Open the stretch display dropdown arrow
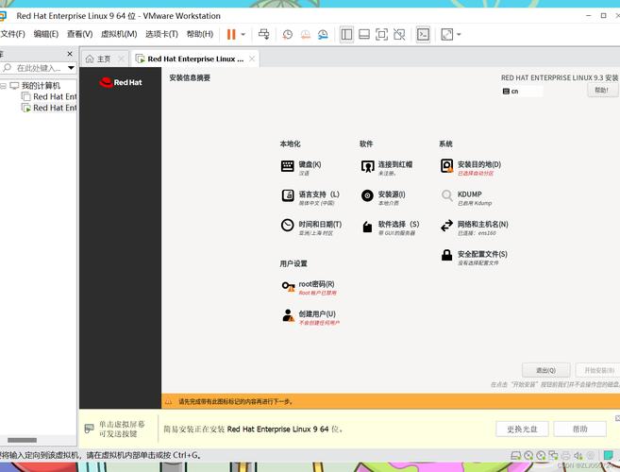The image size is (620, 472). 459,34
